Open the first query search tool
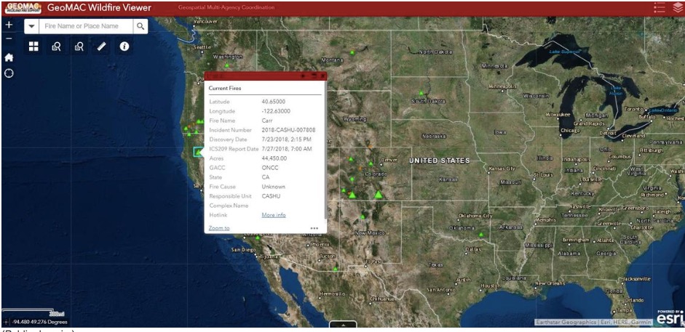 coord(56,46)
